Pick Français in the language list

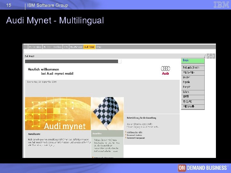coord(193,87)
